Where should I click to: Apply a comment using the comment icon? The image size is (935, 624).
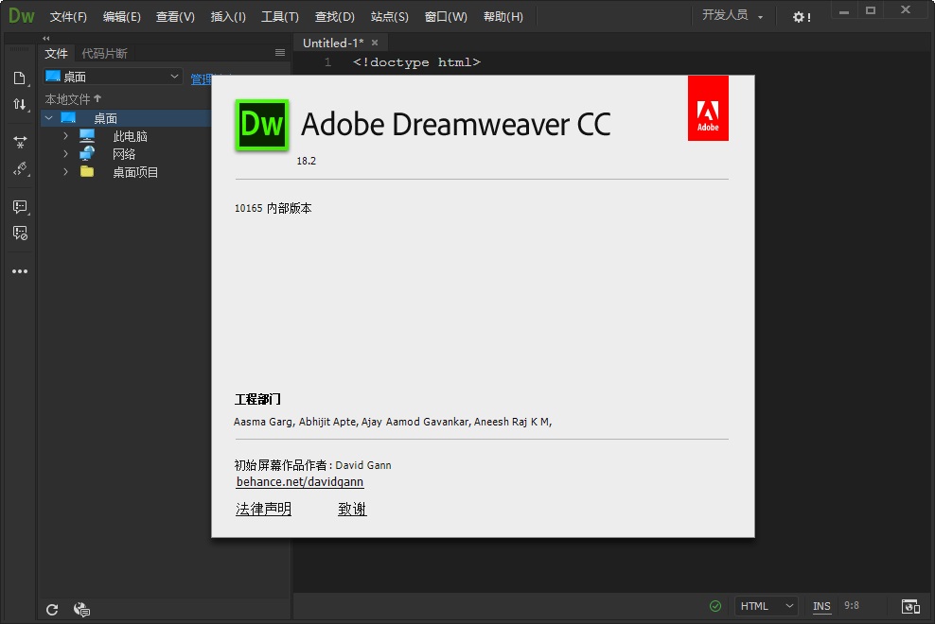21,206
